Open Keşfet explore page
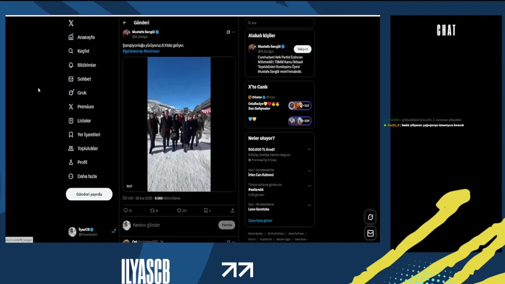This screenshot has width=505, height=284. [x=79, y=51]
